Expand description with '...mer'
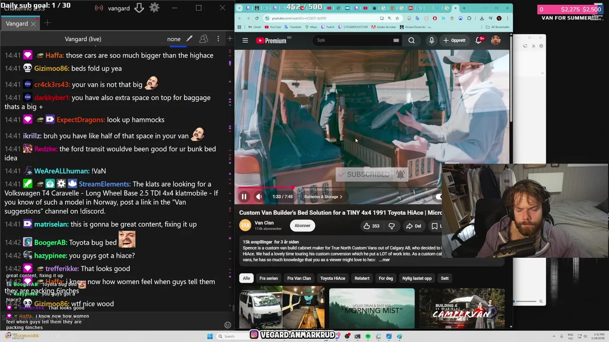Viewport: 609px width, 342px height. click(x=384, y=260)
